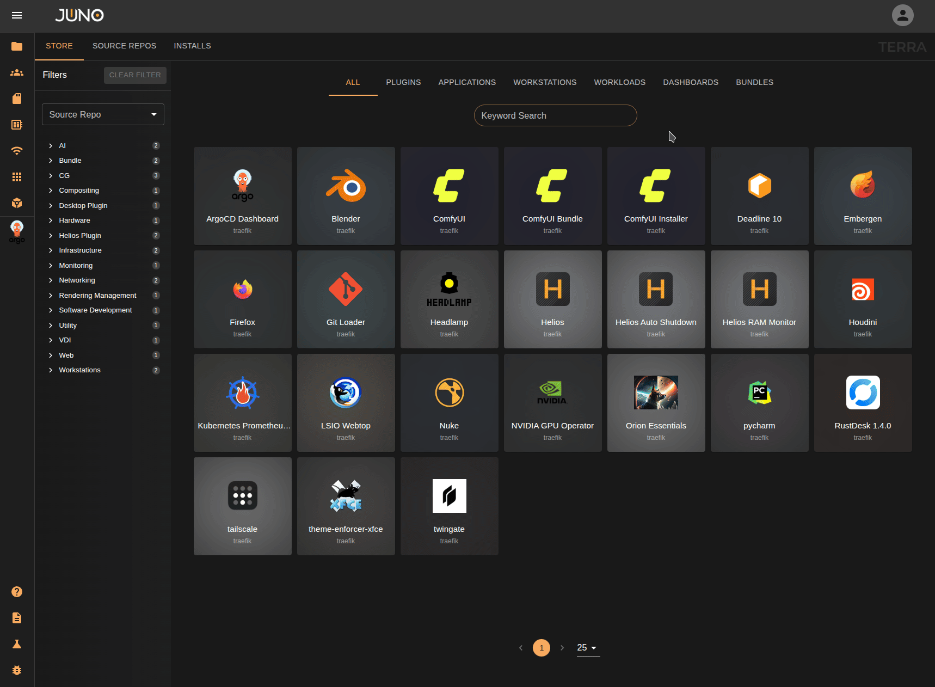Go to next page arrow

point(562,648)
